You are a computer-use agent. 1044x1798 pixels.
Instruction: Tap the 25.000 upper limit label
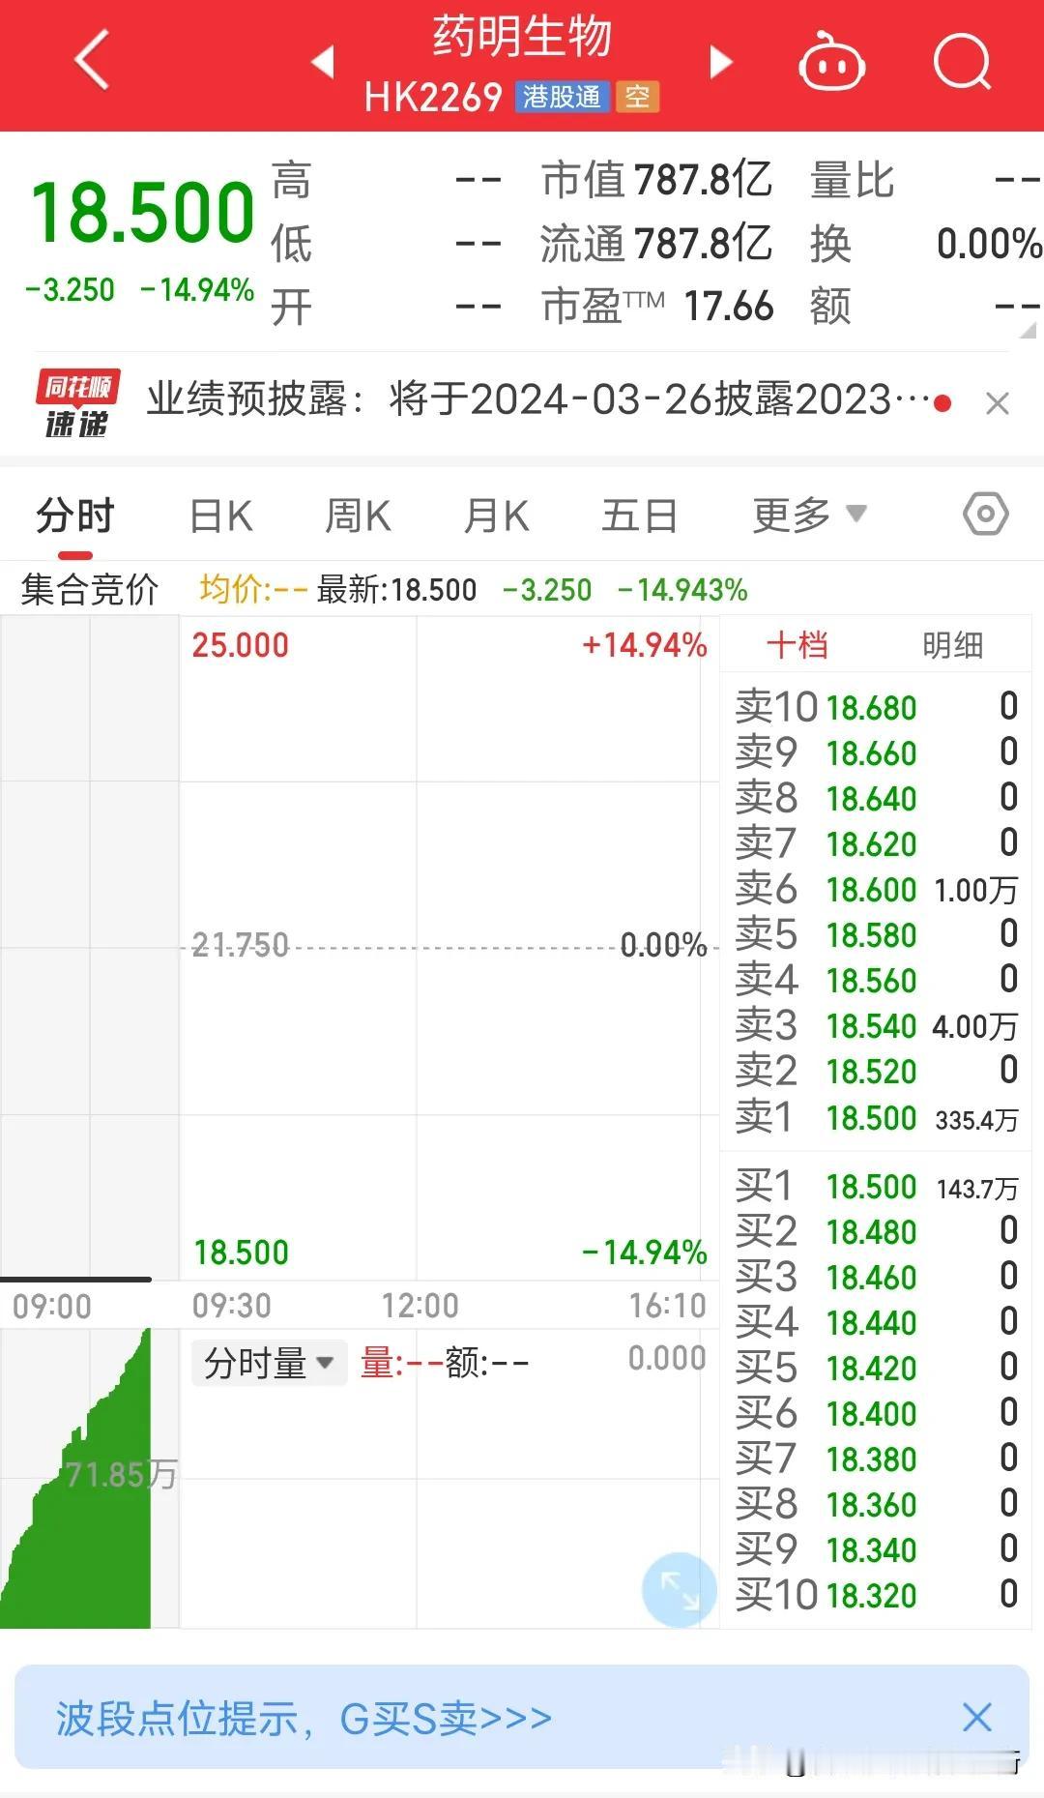point(241,645)
